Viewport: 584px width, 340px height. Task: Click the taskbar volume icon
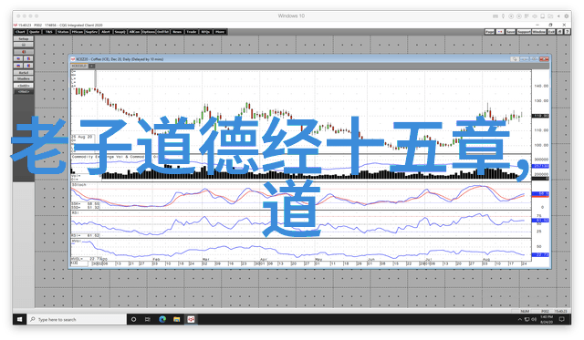tap(534, 319)
